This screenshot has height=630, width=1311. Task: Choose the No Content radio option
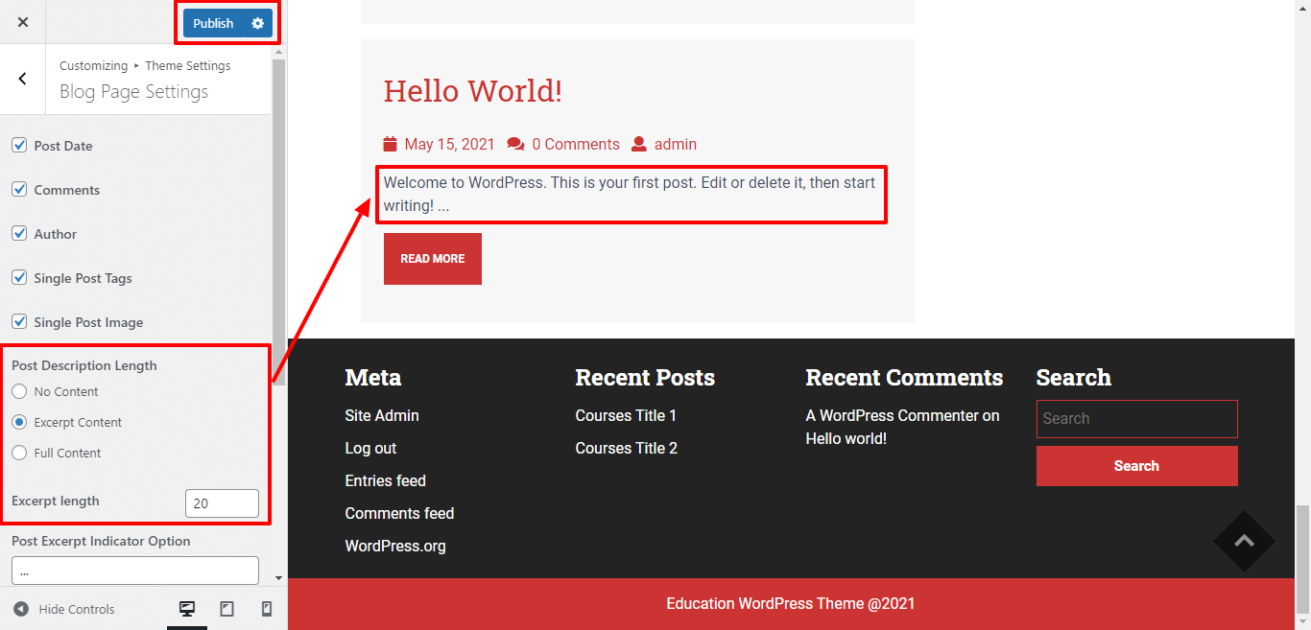point(19,391)
